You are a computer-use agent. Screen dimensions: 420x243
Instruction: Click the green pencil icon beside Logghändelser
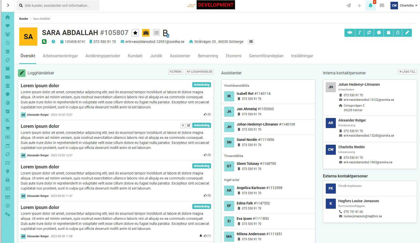coord(22,73)
